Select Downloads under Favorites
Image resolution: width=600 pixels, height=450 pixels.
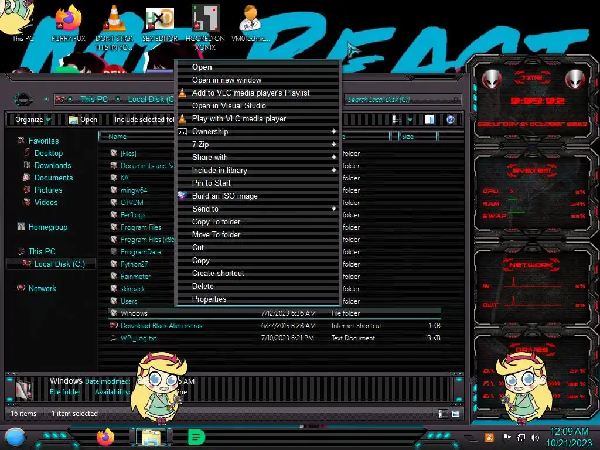click(x=52, y=165)
